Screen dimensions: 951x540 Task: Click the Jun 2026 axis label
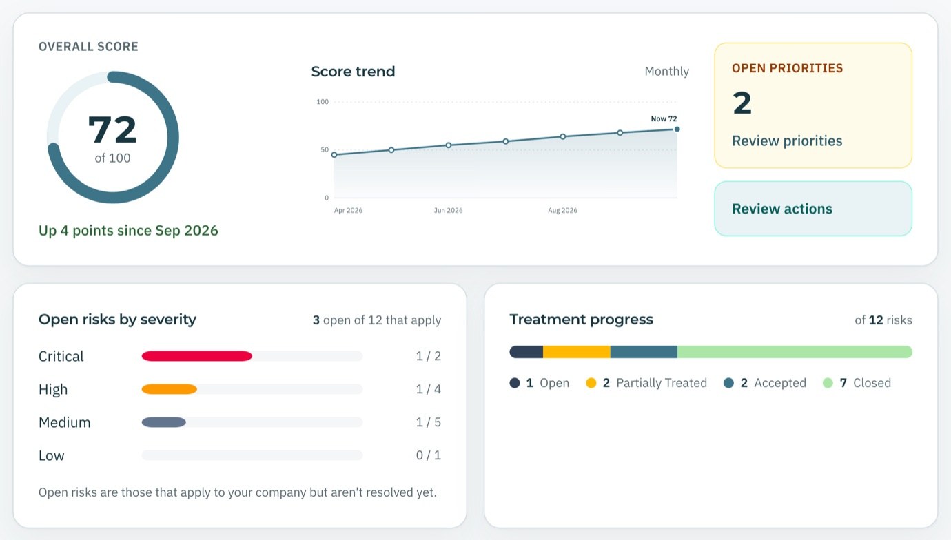click(449, 211)
